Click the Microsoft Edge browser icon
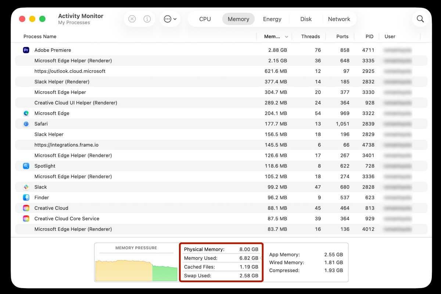 pyautogui.click(x=26, y=113)
